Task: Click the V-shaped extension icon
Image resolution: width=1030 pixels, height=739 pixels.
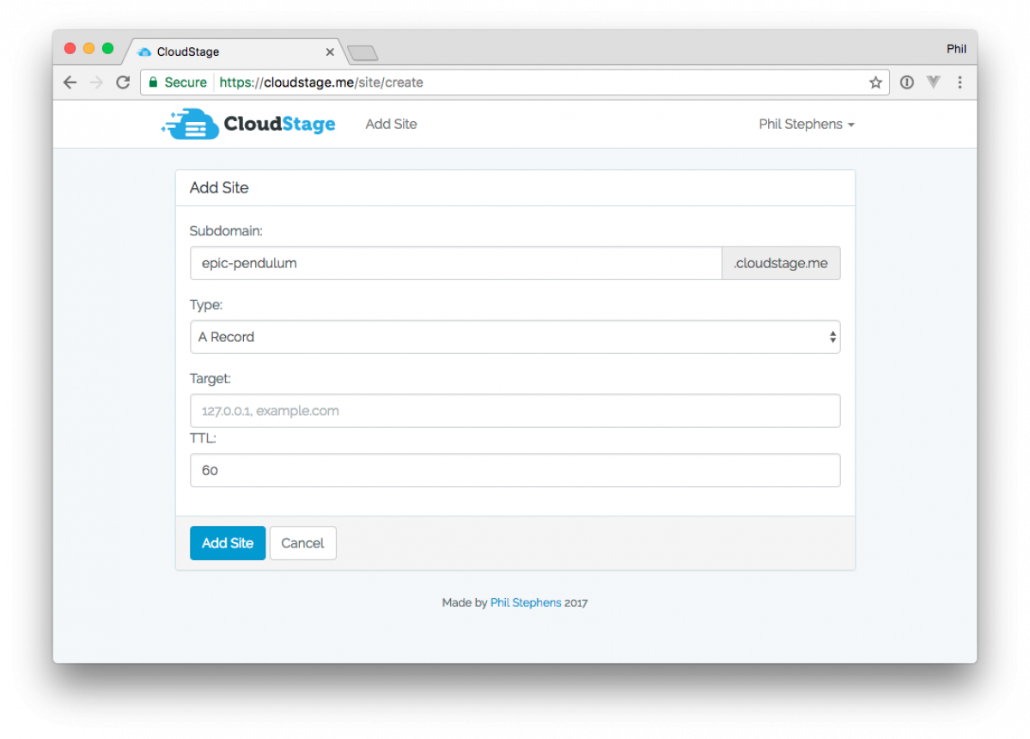Action: 933,82
